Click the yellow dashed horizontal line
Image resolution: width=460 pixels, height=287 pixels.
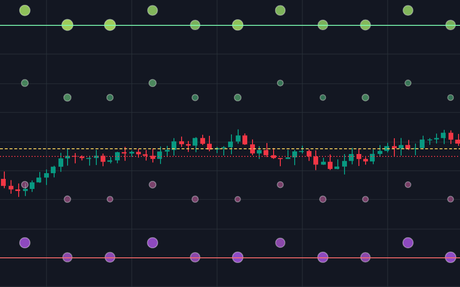230,149
